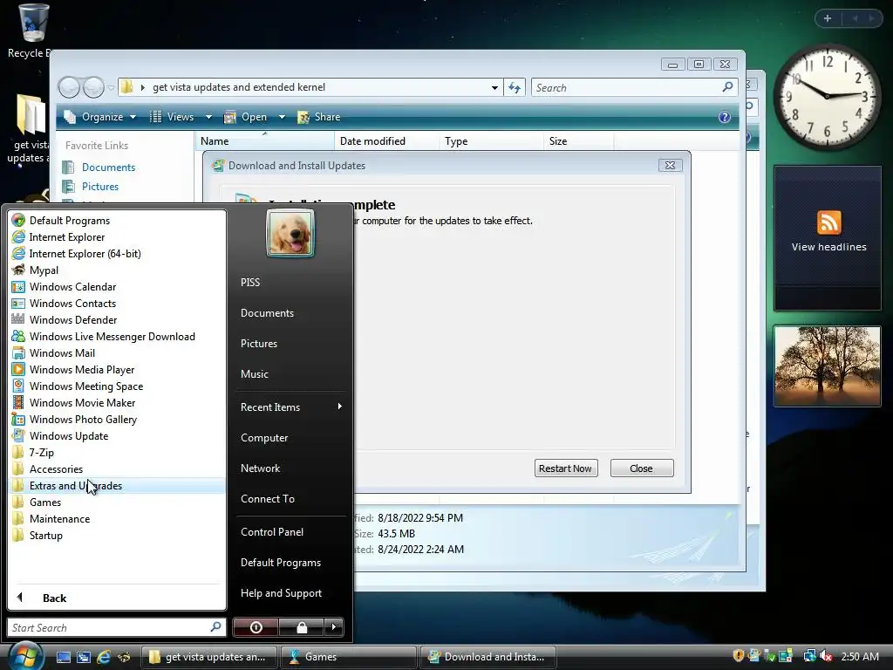Open Documents favorite link in Explorer
This screenshot has width=893, height=670.
108,167
